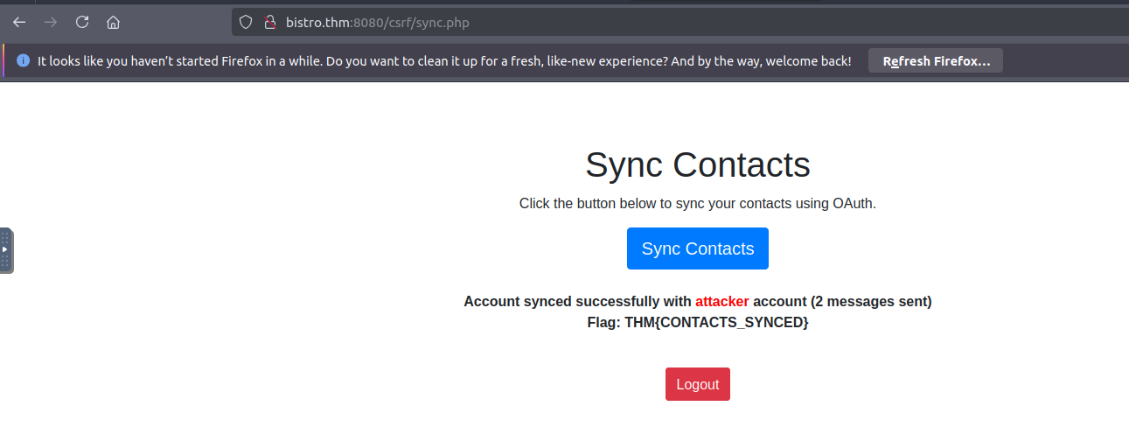The width and height of the screenshot is (1129, 434).
Task: Click the red word attacker
Action: click(722, 302)
